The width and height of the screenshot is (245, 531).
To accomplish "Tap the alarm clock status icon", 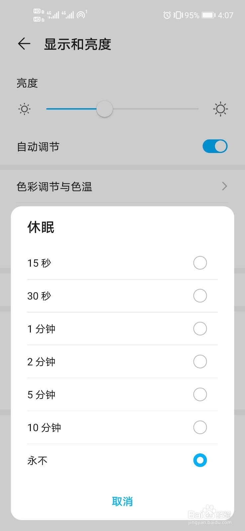I will coord(167,15).
